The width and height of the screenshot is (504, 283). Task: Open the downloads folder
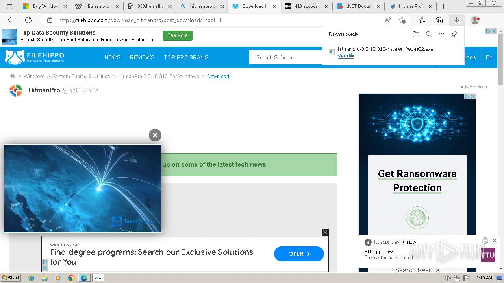click(x=416, y=34)
